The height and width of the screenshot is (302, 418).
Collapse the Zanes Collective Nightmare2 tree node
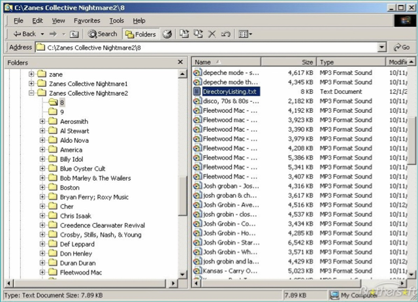(31, 93)
